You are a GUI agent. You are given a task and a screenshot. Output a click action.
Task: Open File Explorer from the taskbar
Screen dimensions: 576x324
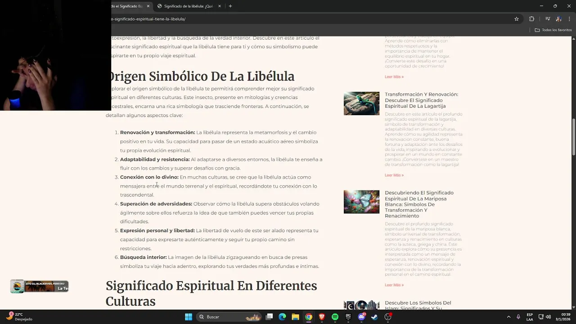click(x=295, y=317)
